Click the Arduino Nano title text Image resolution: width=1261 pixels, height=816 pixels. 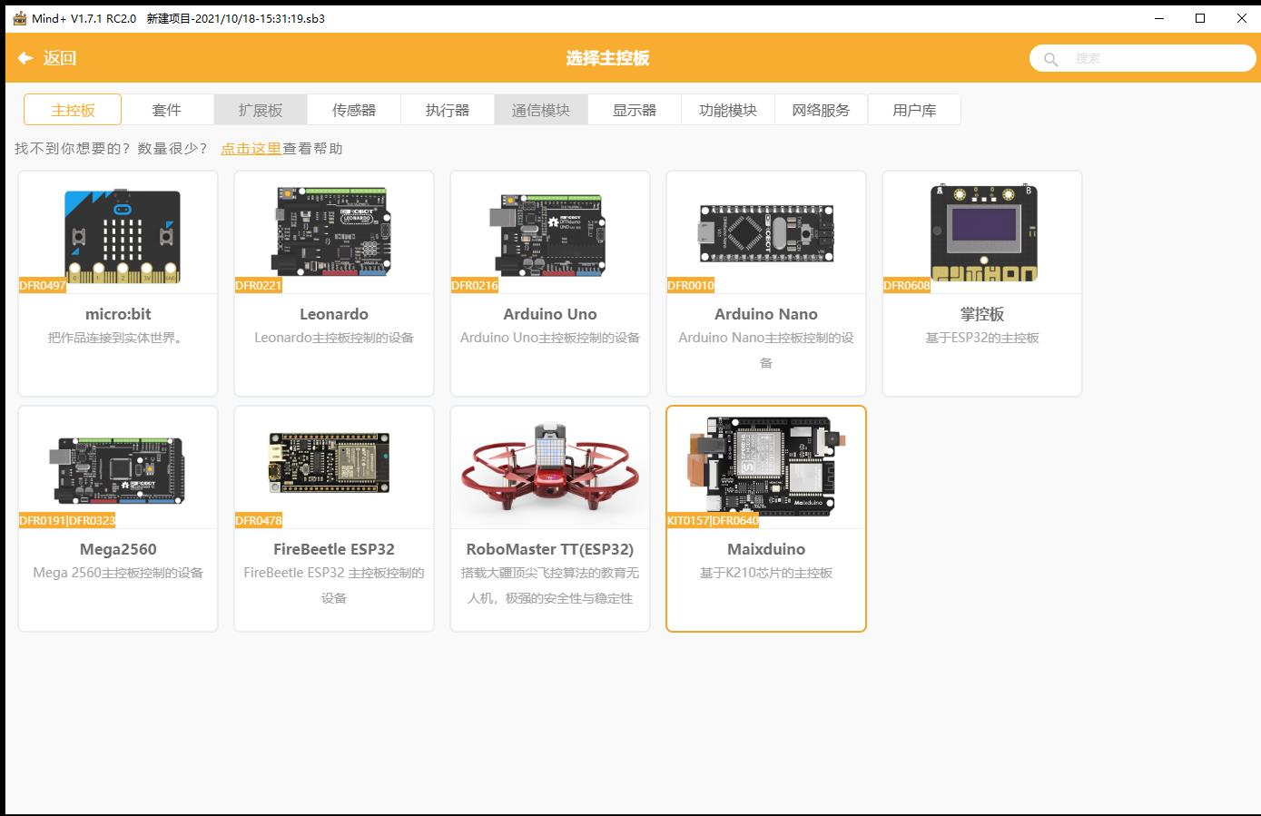766,314
